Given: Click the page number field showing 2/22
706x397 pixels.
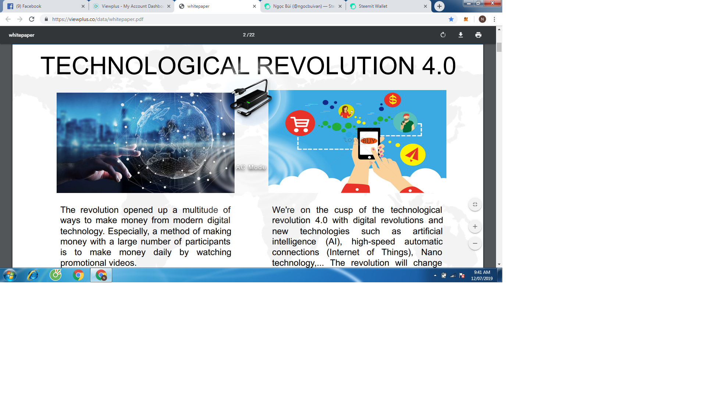Looking at the screenshot, I should click(x=248, y=35).
